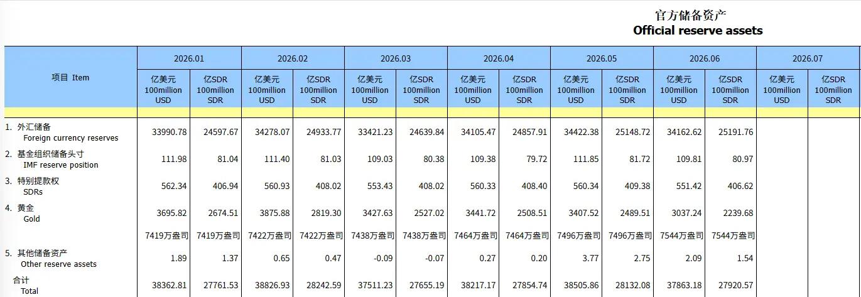Select the SDRs value 553.43
861x297 pixels.
pos(380,186)
